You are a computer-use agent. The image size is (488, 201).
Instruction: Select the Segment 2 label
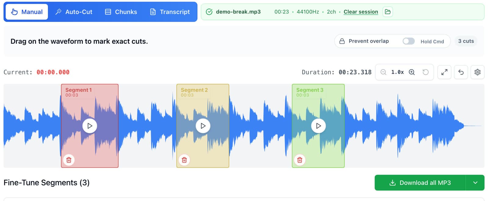tap(194, 90)
